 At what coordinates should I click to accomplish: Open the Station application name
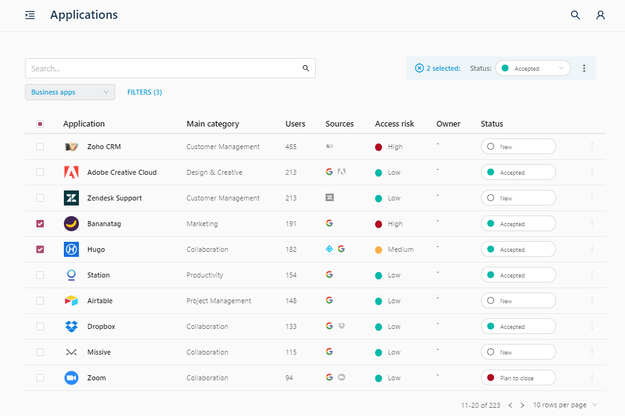(x=98, y=275)
